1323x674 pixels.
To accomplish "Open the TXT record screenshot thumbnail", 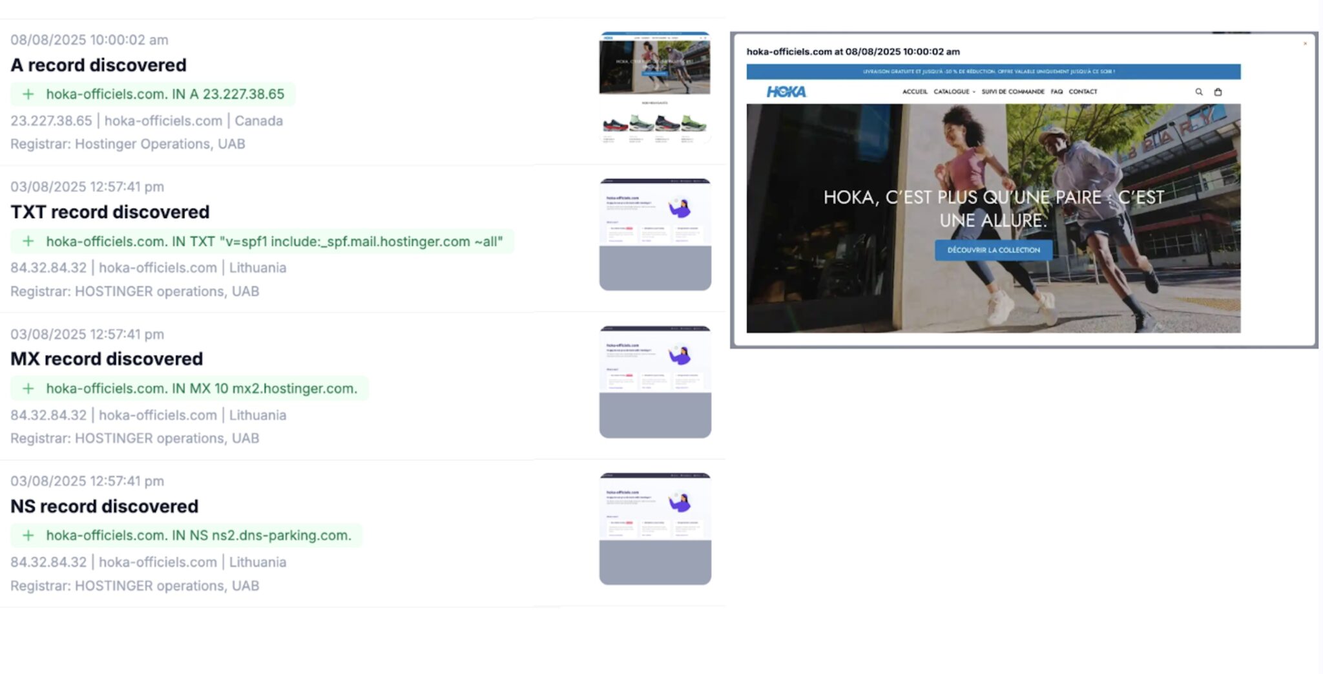I will (655, 235).
